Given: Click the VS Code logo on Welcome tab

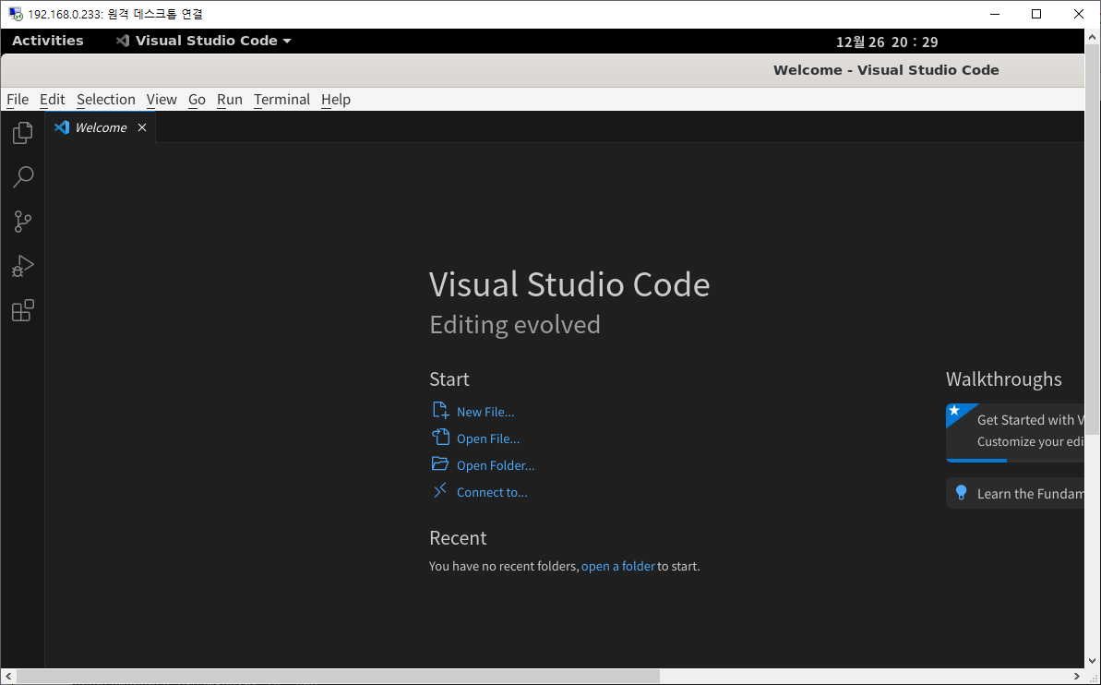Looking at the screenshot, I should [x=62, y=127].
